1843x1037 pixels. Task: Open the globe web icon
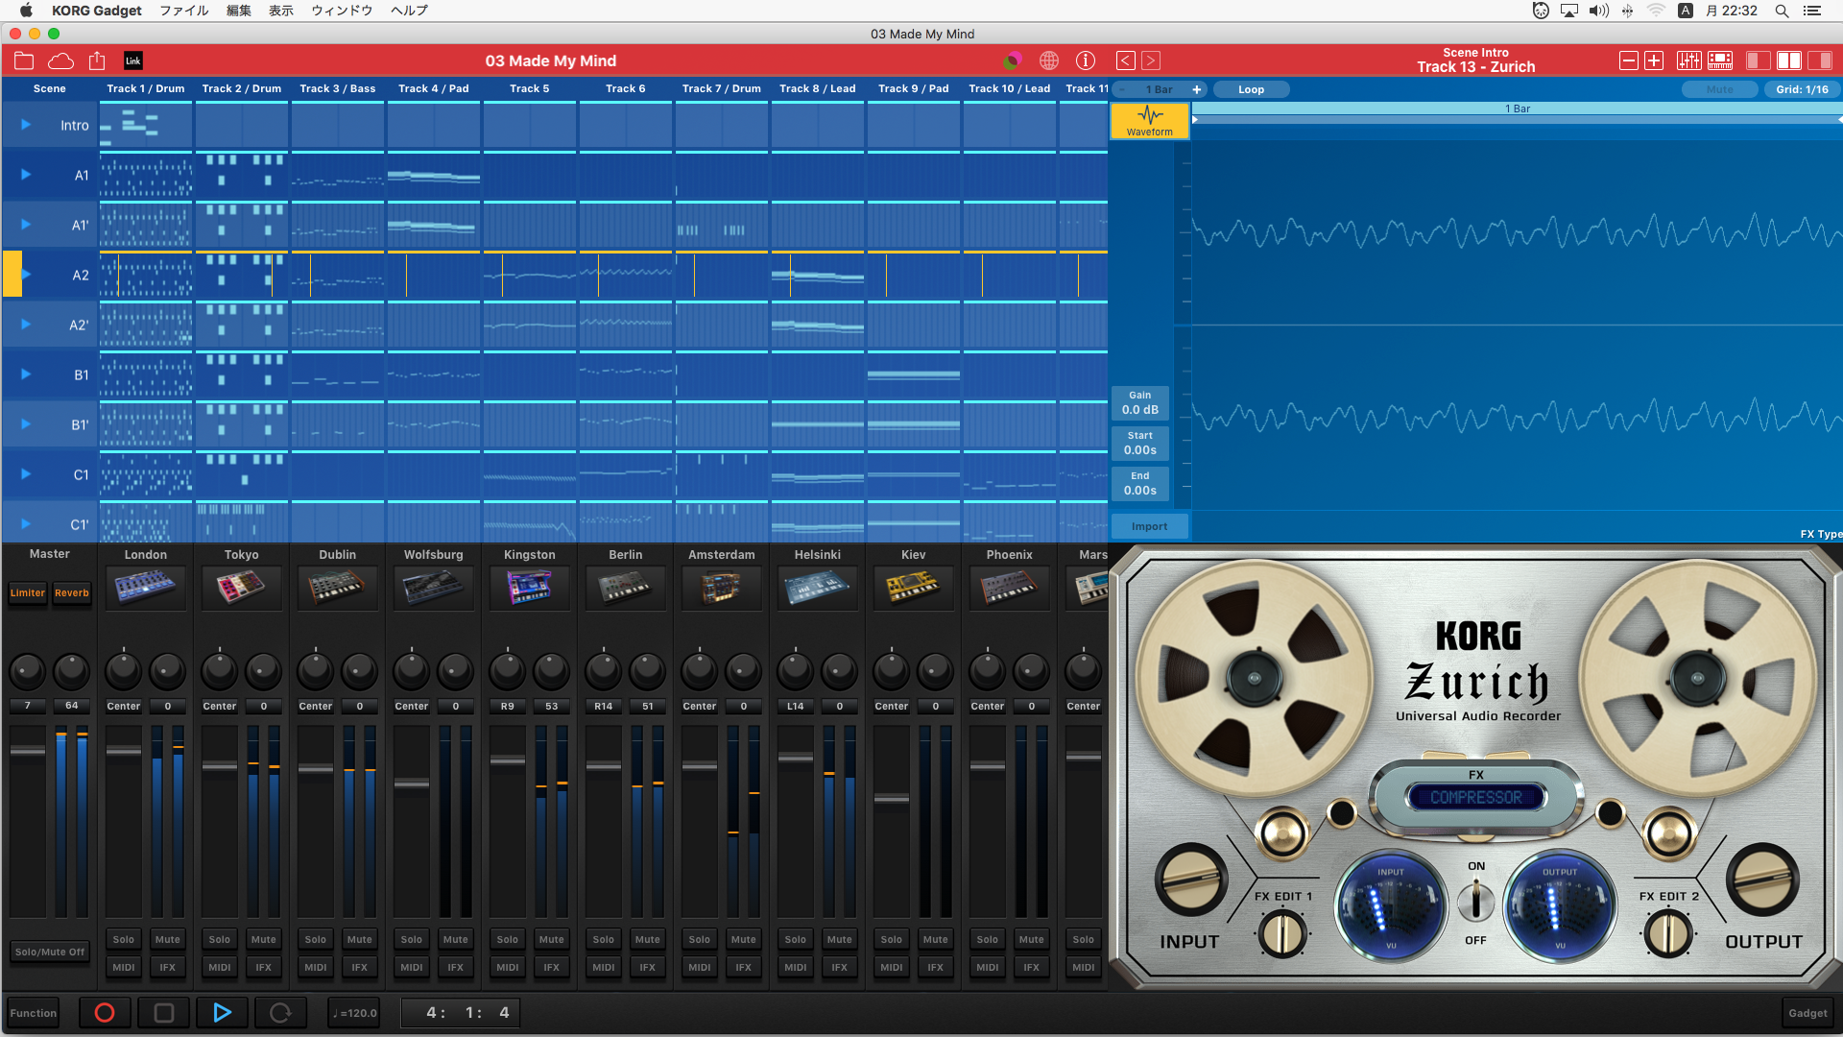pos(1049,60)
